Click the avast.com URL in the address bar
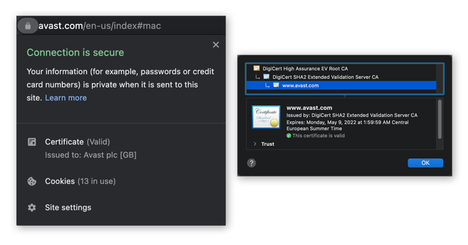 pos(100,26)
